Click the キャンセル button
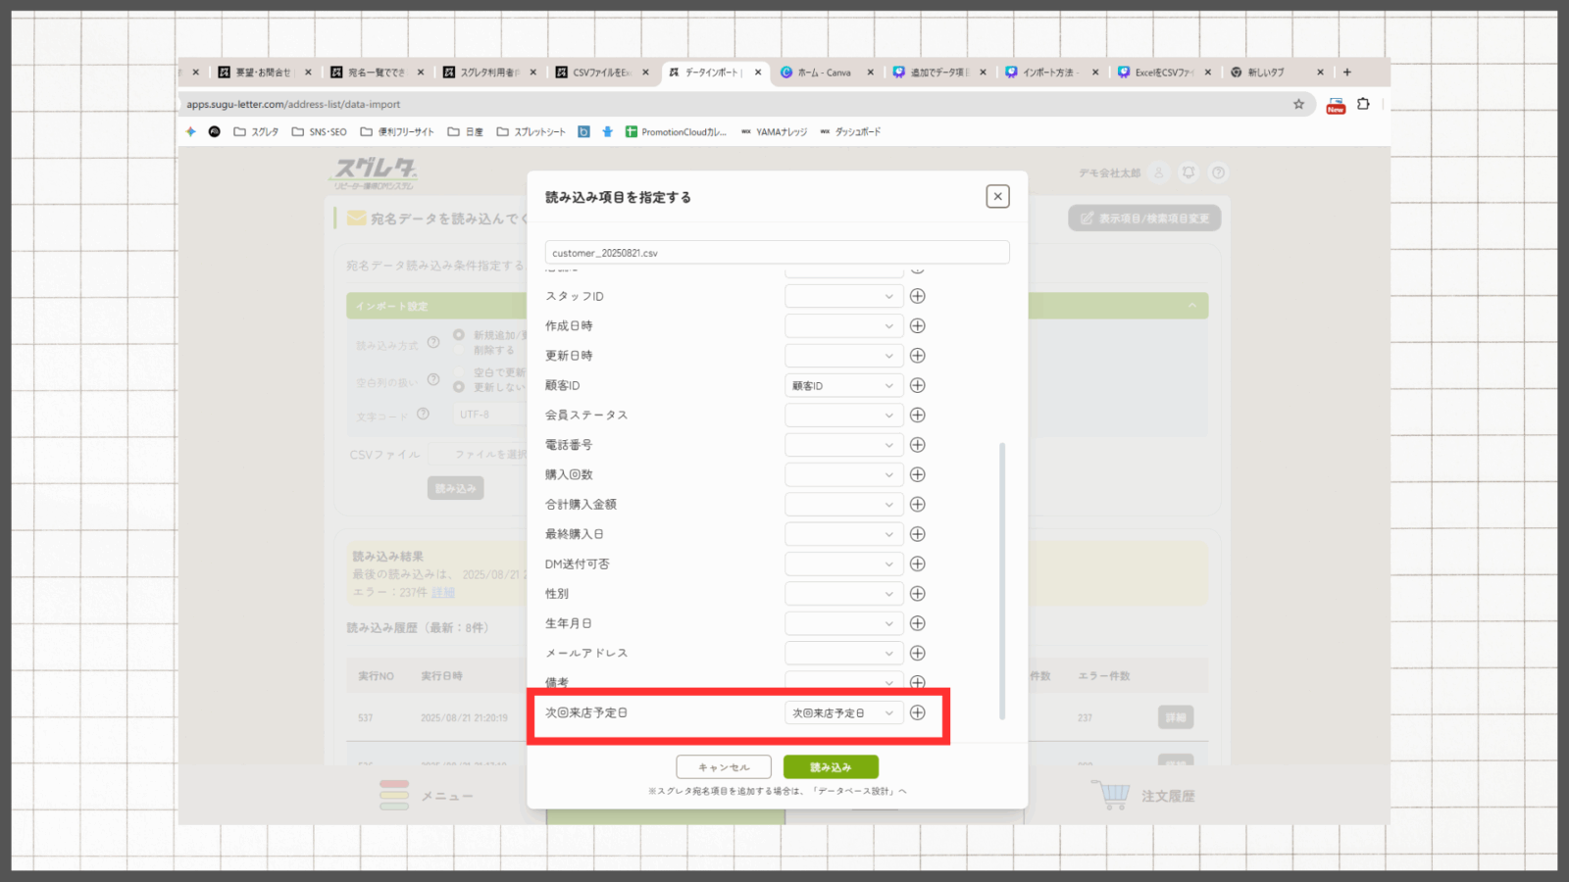This screenshot has height=882, width=1569. point(724,767)
